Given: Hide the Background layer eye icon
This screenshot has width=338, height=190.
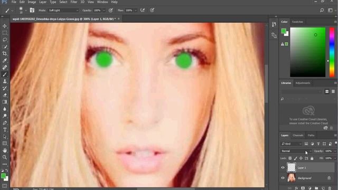Looking at the screenshot, I should point(283,178).
